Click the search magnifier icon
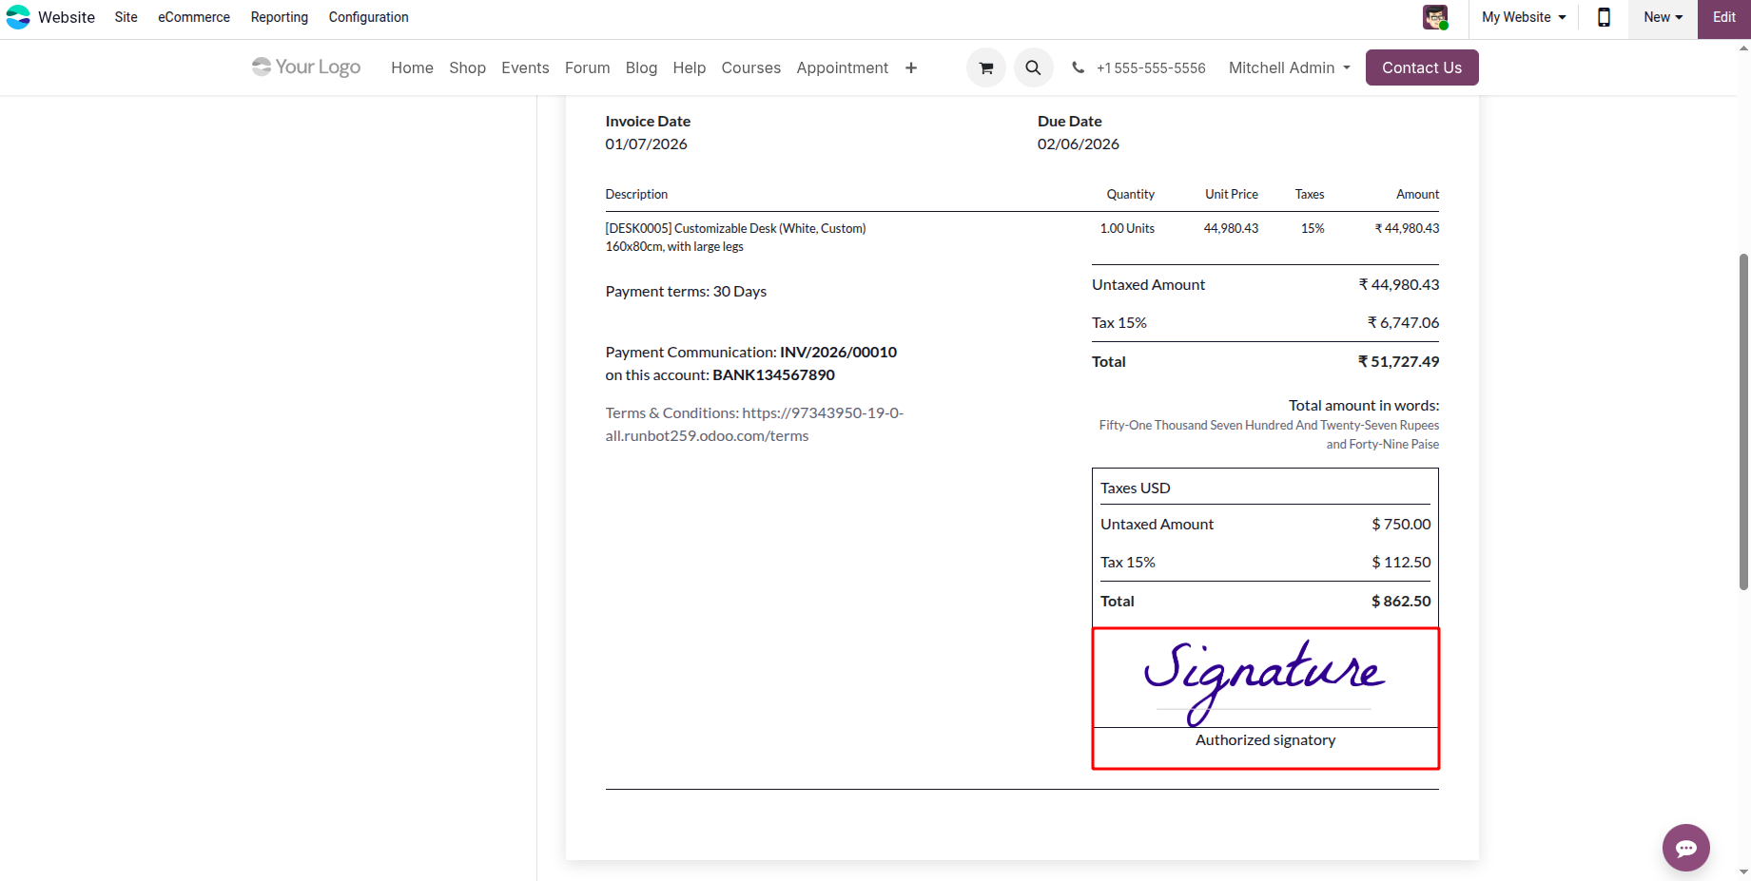This screenshot has height=881, width=1751. tap(1033, 67)
